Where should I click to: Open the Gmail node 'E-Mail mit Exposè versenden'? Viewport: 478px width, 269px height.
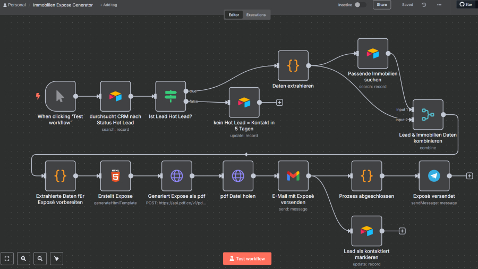(x=293, y=175)
